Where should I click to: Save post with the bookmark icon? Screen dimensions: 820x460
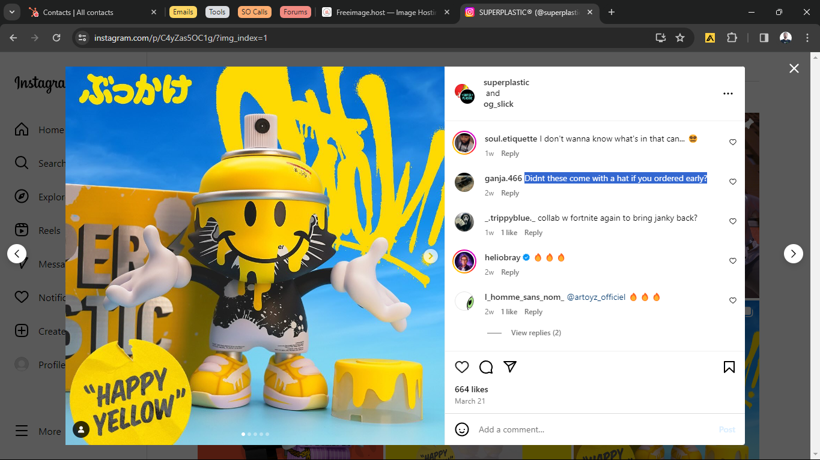click(x=729, y=367)
